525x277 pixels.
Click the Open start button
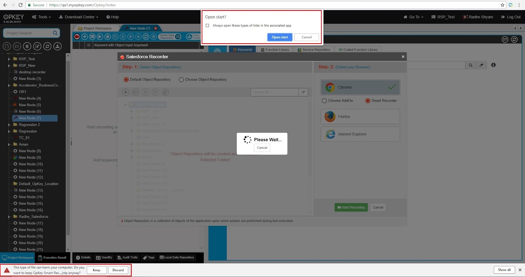coord(280,37)
